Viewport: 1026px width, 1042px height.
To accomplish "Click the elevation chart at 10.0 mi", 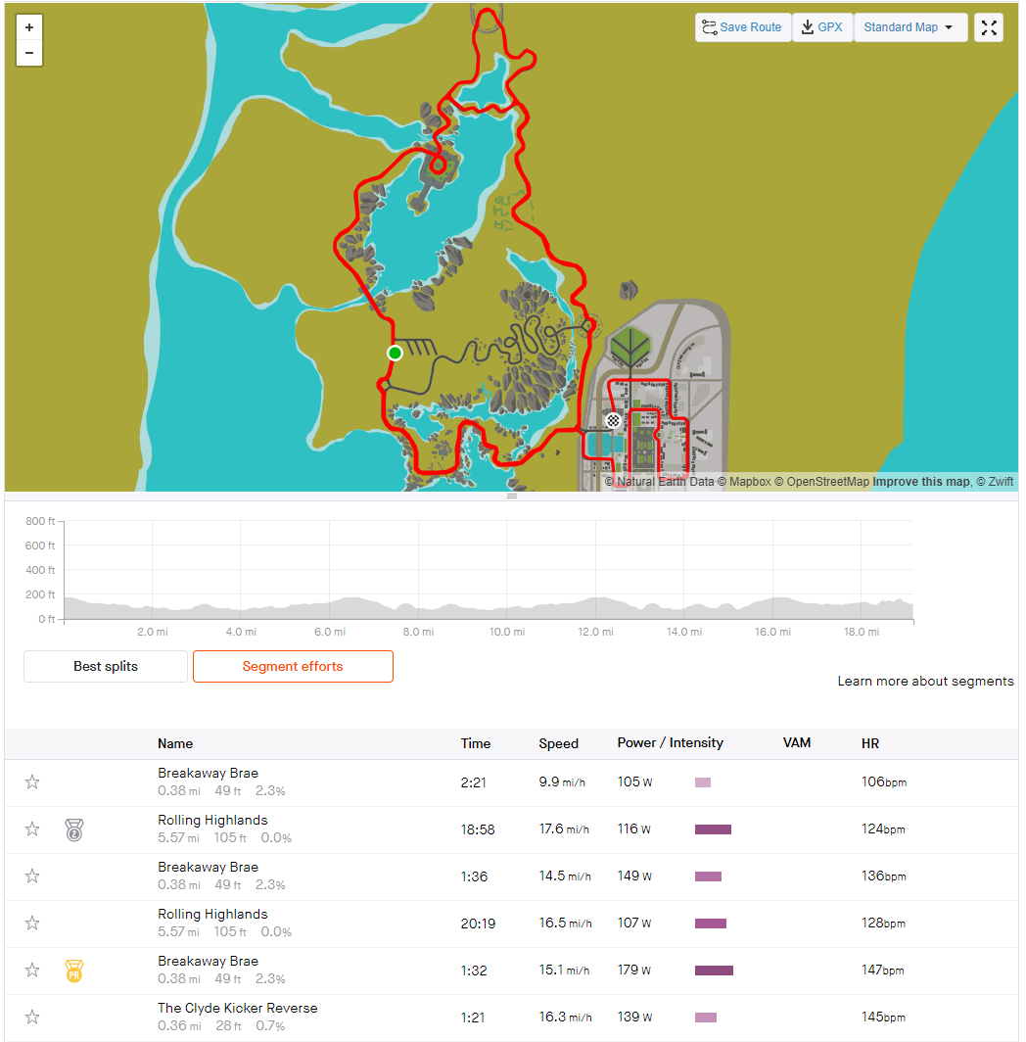I will point(507,570).
